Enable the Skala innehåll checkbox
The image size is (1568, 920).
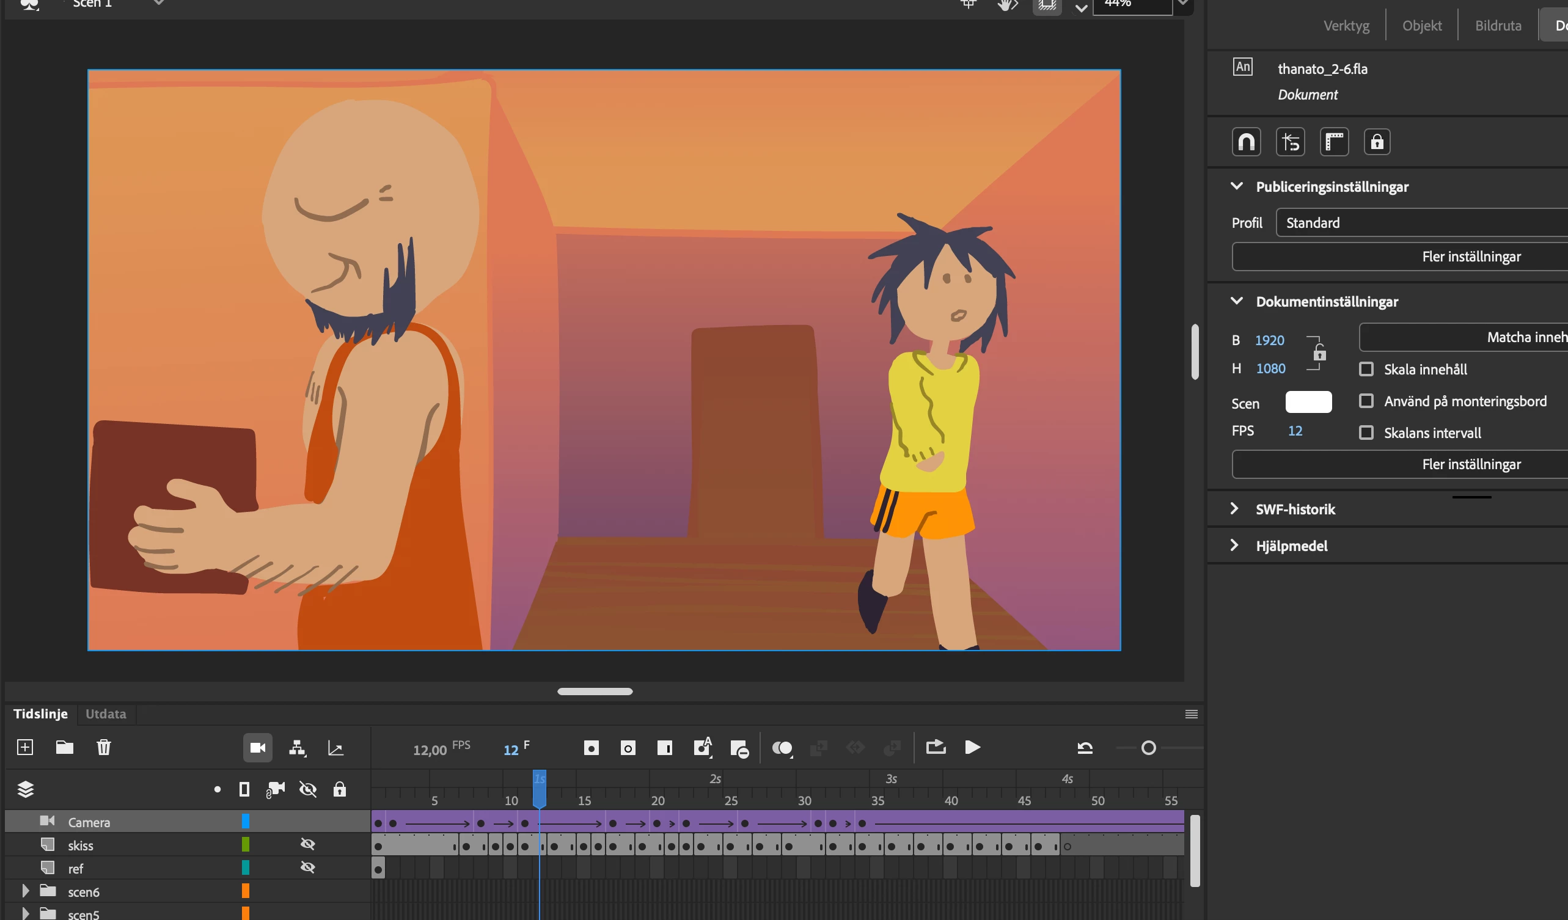click(1366, 369)
